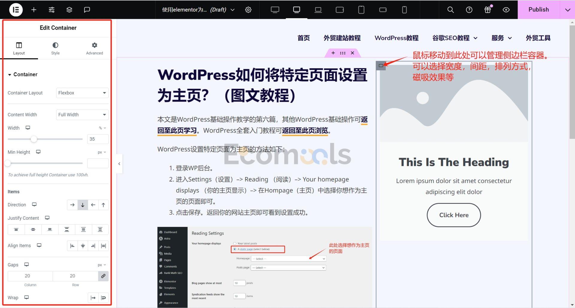
Task: Click the Width value field
Action: tap(98, 139)
